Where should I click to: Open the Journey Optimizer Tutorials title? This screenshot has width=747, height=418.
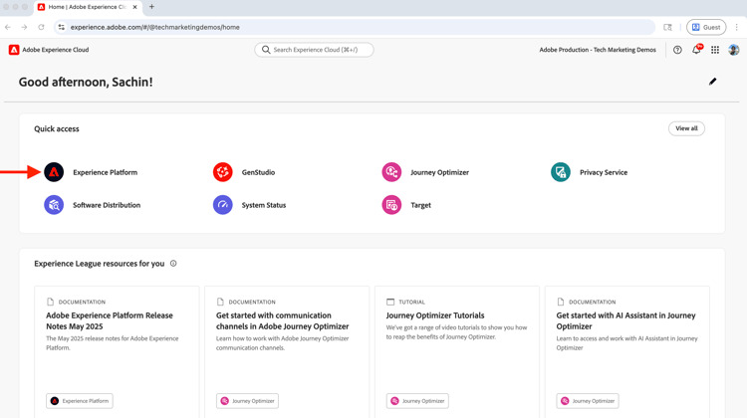[x=435, y=315]
